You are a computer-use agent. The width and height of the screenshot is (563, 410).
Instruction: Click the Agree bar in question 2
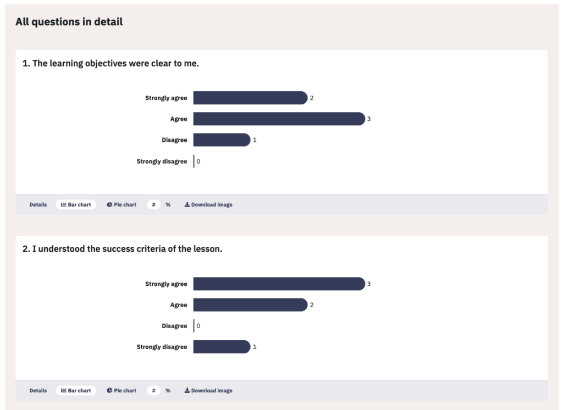coord(250,305)
